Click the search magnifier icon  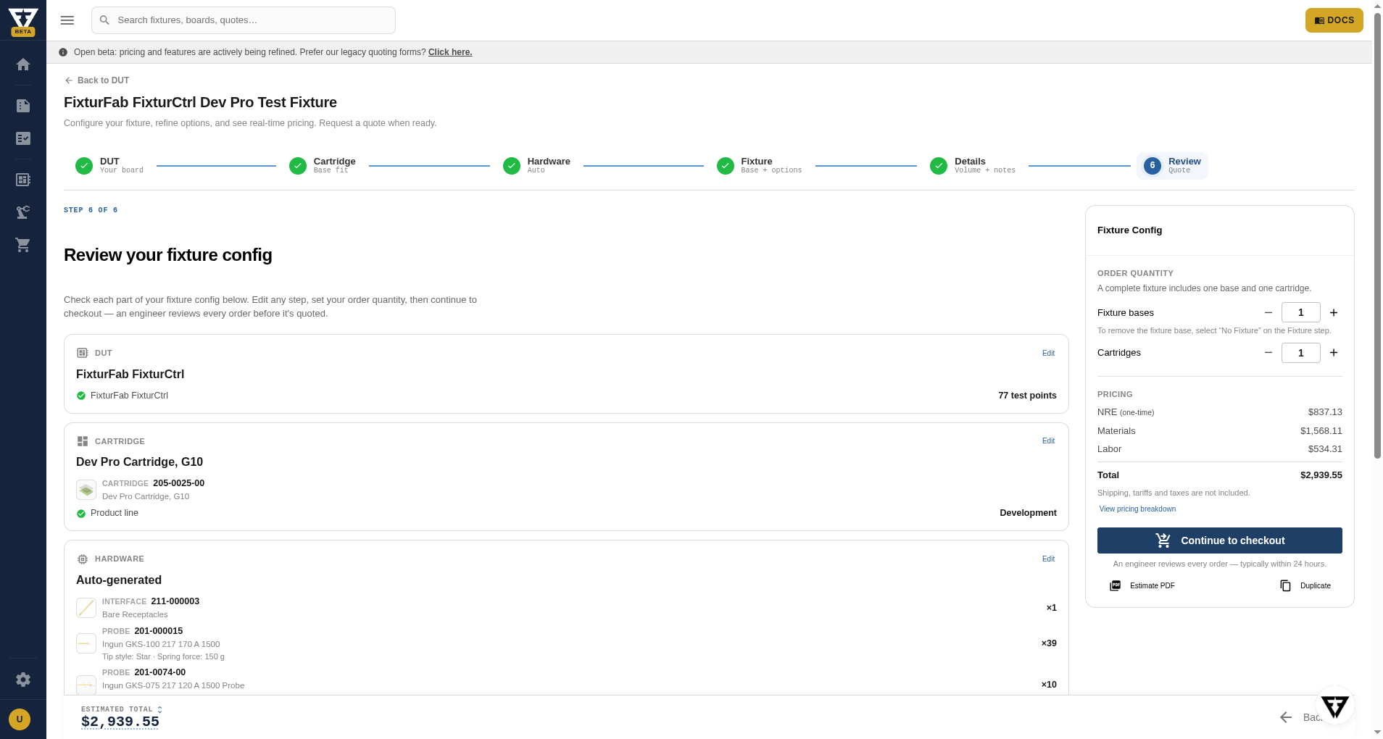tap(104, 20)
